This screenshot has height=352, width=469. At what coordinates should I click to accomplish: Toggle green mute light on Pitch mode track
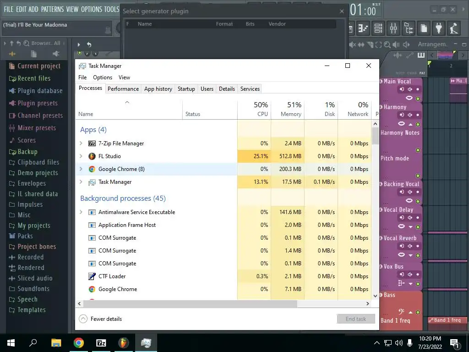coord(418,176)
